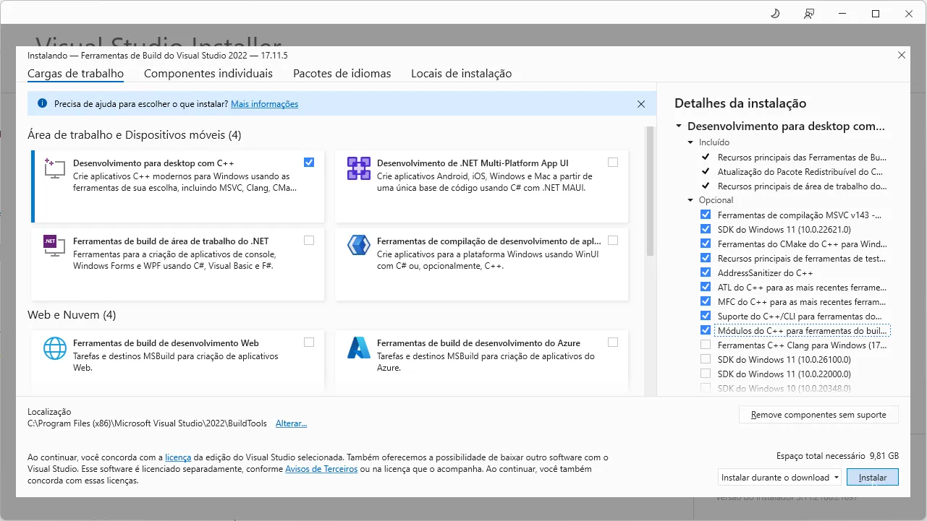
Task: Check Ferramentas de compilação de desenvolvimento de aplicativos
Action: (x=613, y=240)
